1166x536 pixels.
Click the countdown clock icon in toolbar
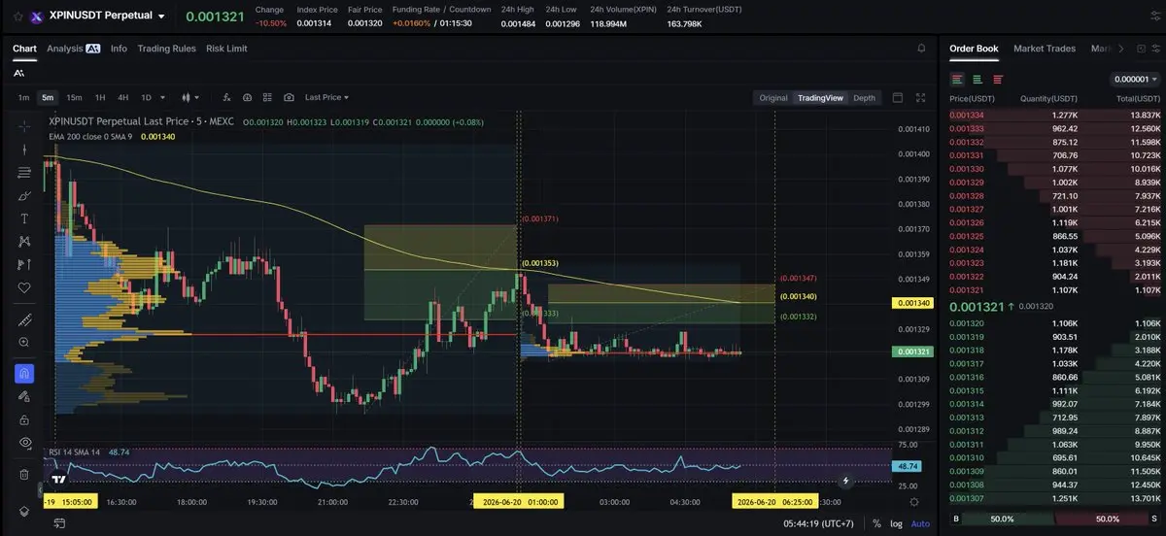[x=247, y=97]
